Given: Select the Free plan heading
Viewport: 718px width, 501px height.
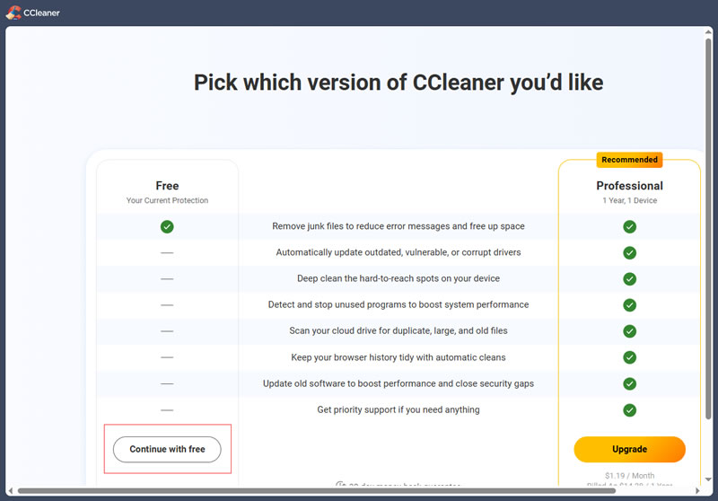Looking at the screenshot, I should click(x=167, y=186).
